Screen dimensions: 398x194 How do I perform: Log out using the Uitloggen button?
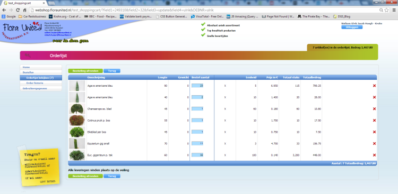(352, 27)
